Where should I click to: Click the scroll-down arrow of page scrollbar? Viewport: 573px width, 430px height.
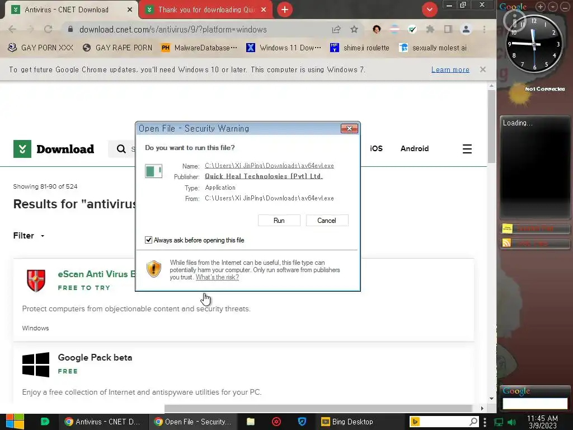pos(491,398)
